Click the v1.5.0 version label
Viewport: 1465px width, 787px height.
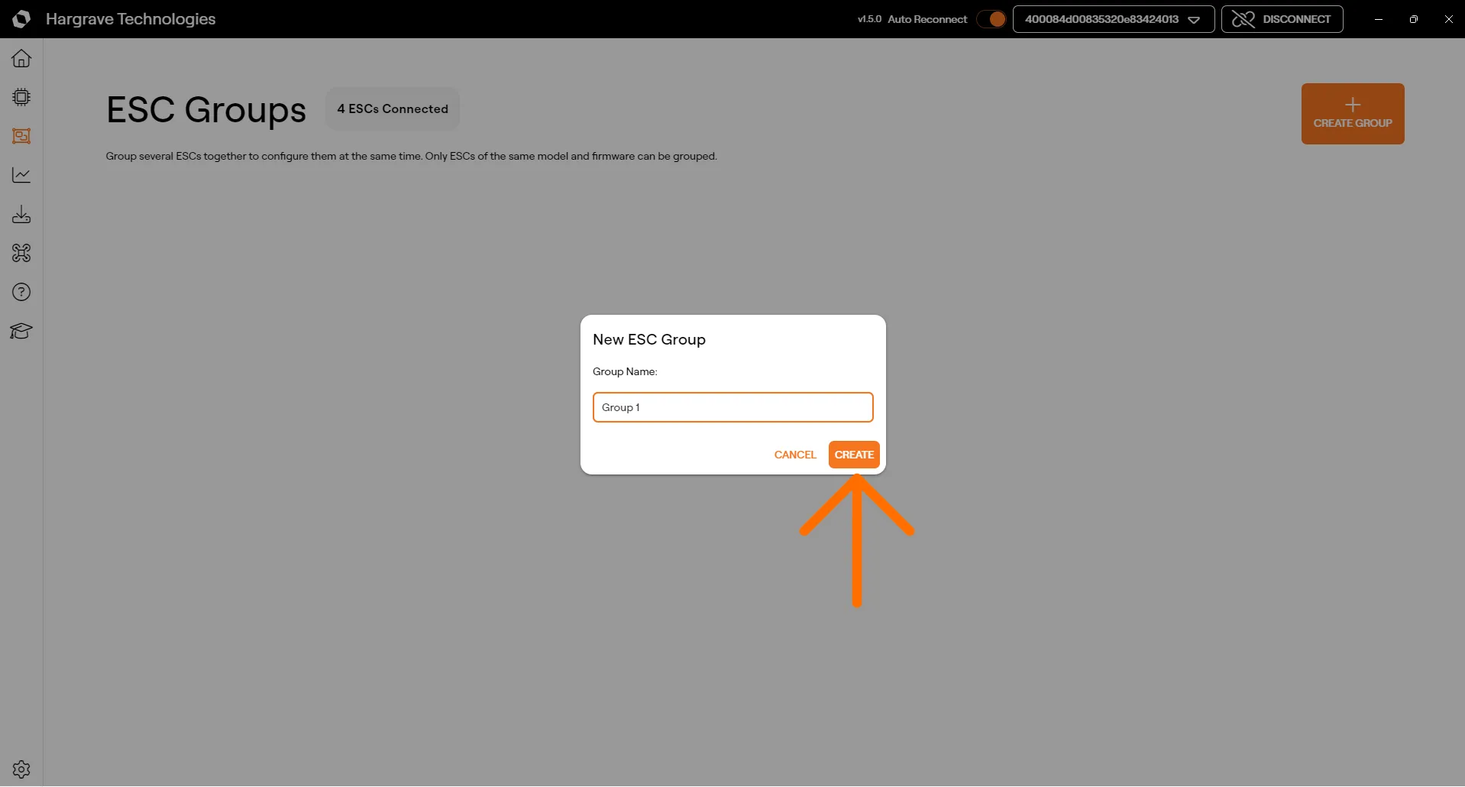869,19
